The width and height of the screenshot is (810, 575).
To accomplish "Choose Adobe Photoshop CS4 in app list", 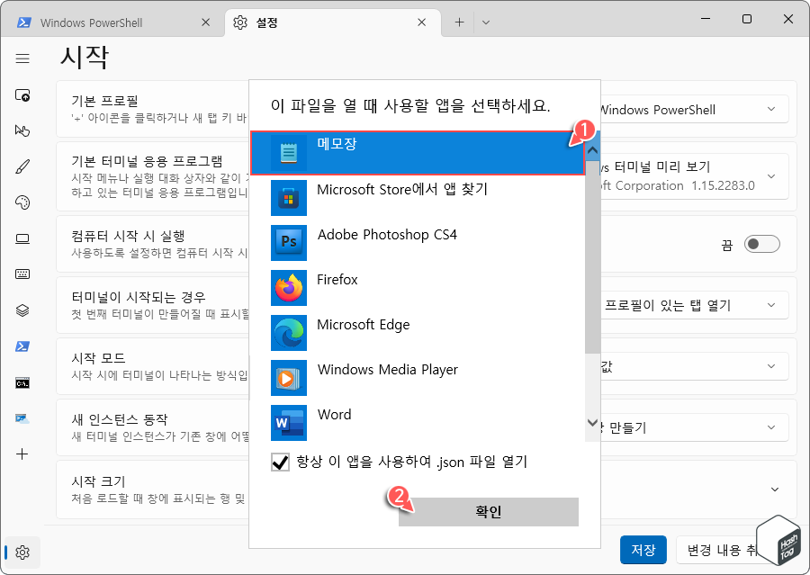I will coord(418,243).
